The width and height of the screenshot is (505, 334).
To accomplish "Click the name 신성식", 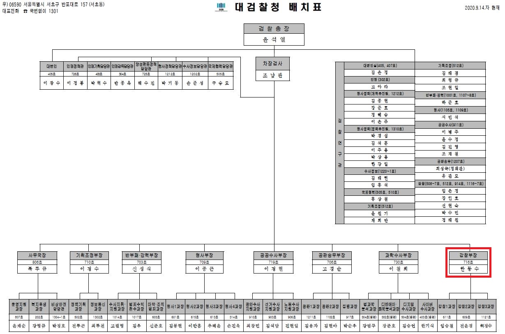I will [141, 269].
